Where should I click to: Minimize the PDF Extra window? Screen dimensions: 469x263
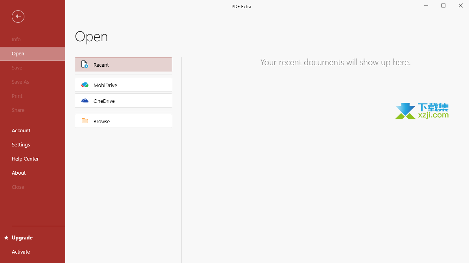(426, 5)
